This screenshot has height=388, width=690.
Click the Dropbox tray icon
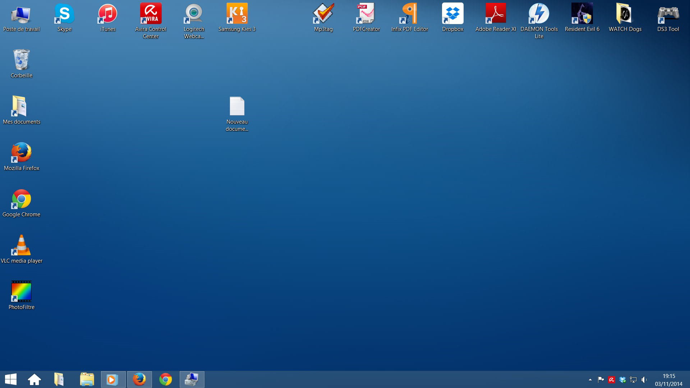click(622, 380)
